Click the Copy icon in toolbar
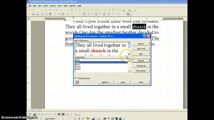 click(59, 14)
